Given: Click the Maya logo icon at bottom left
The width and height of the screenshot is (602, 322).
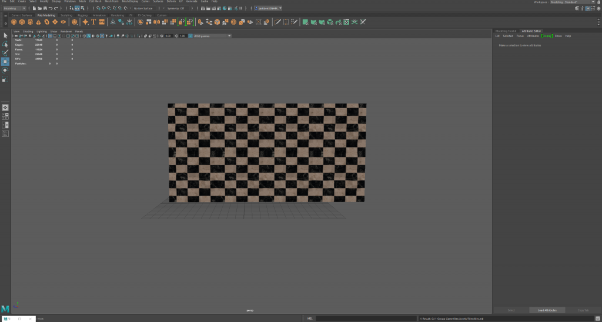Looking at the screenshot, I should pyautogui.click(x=5, y=308).
